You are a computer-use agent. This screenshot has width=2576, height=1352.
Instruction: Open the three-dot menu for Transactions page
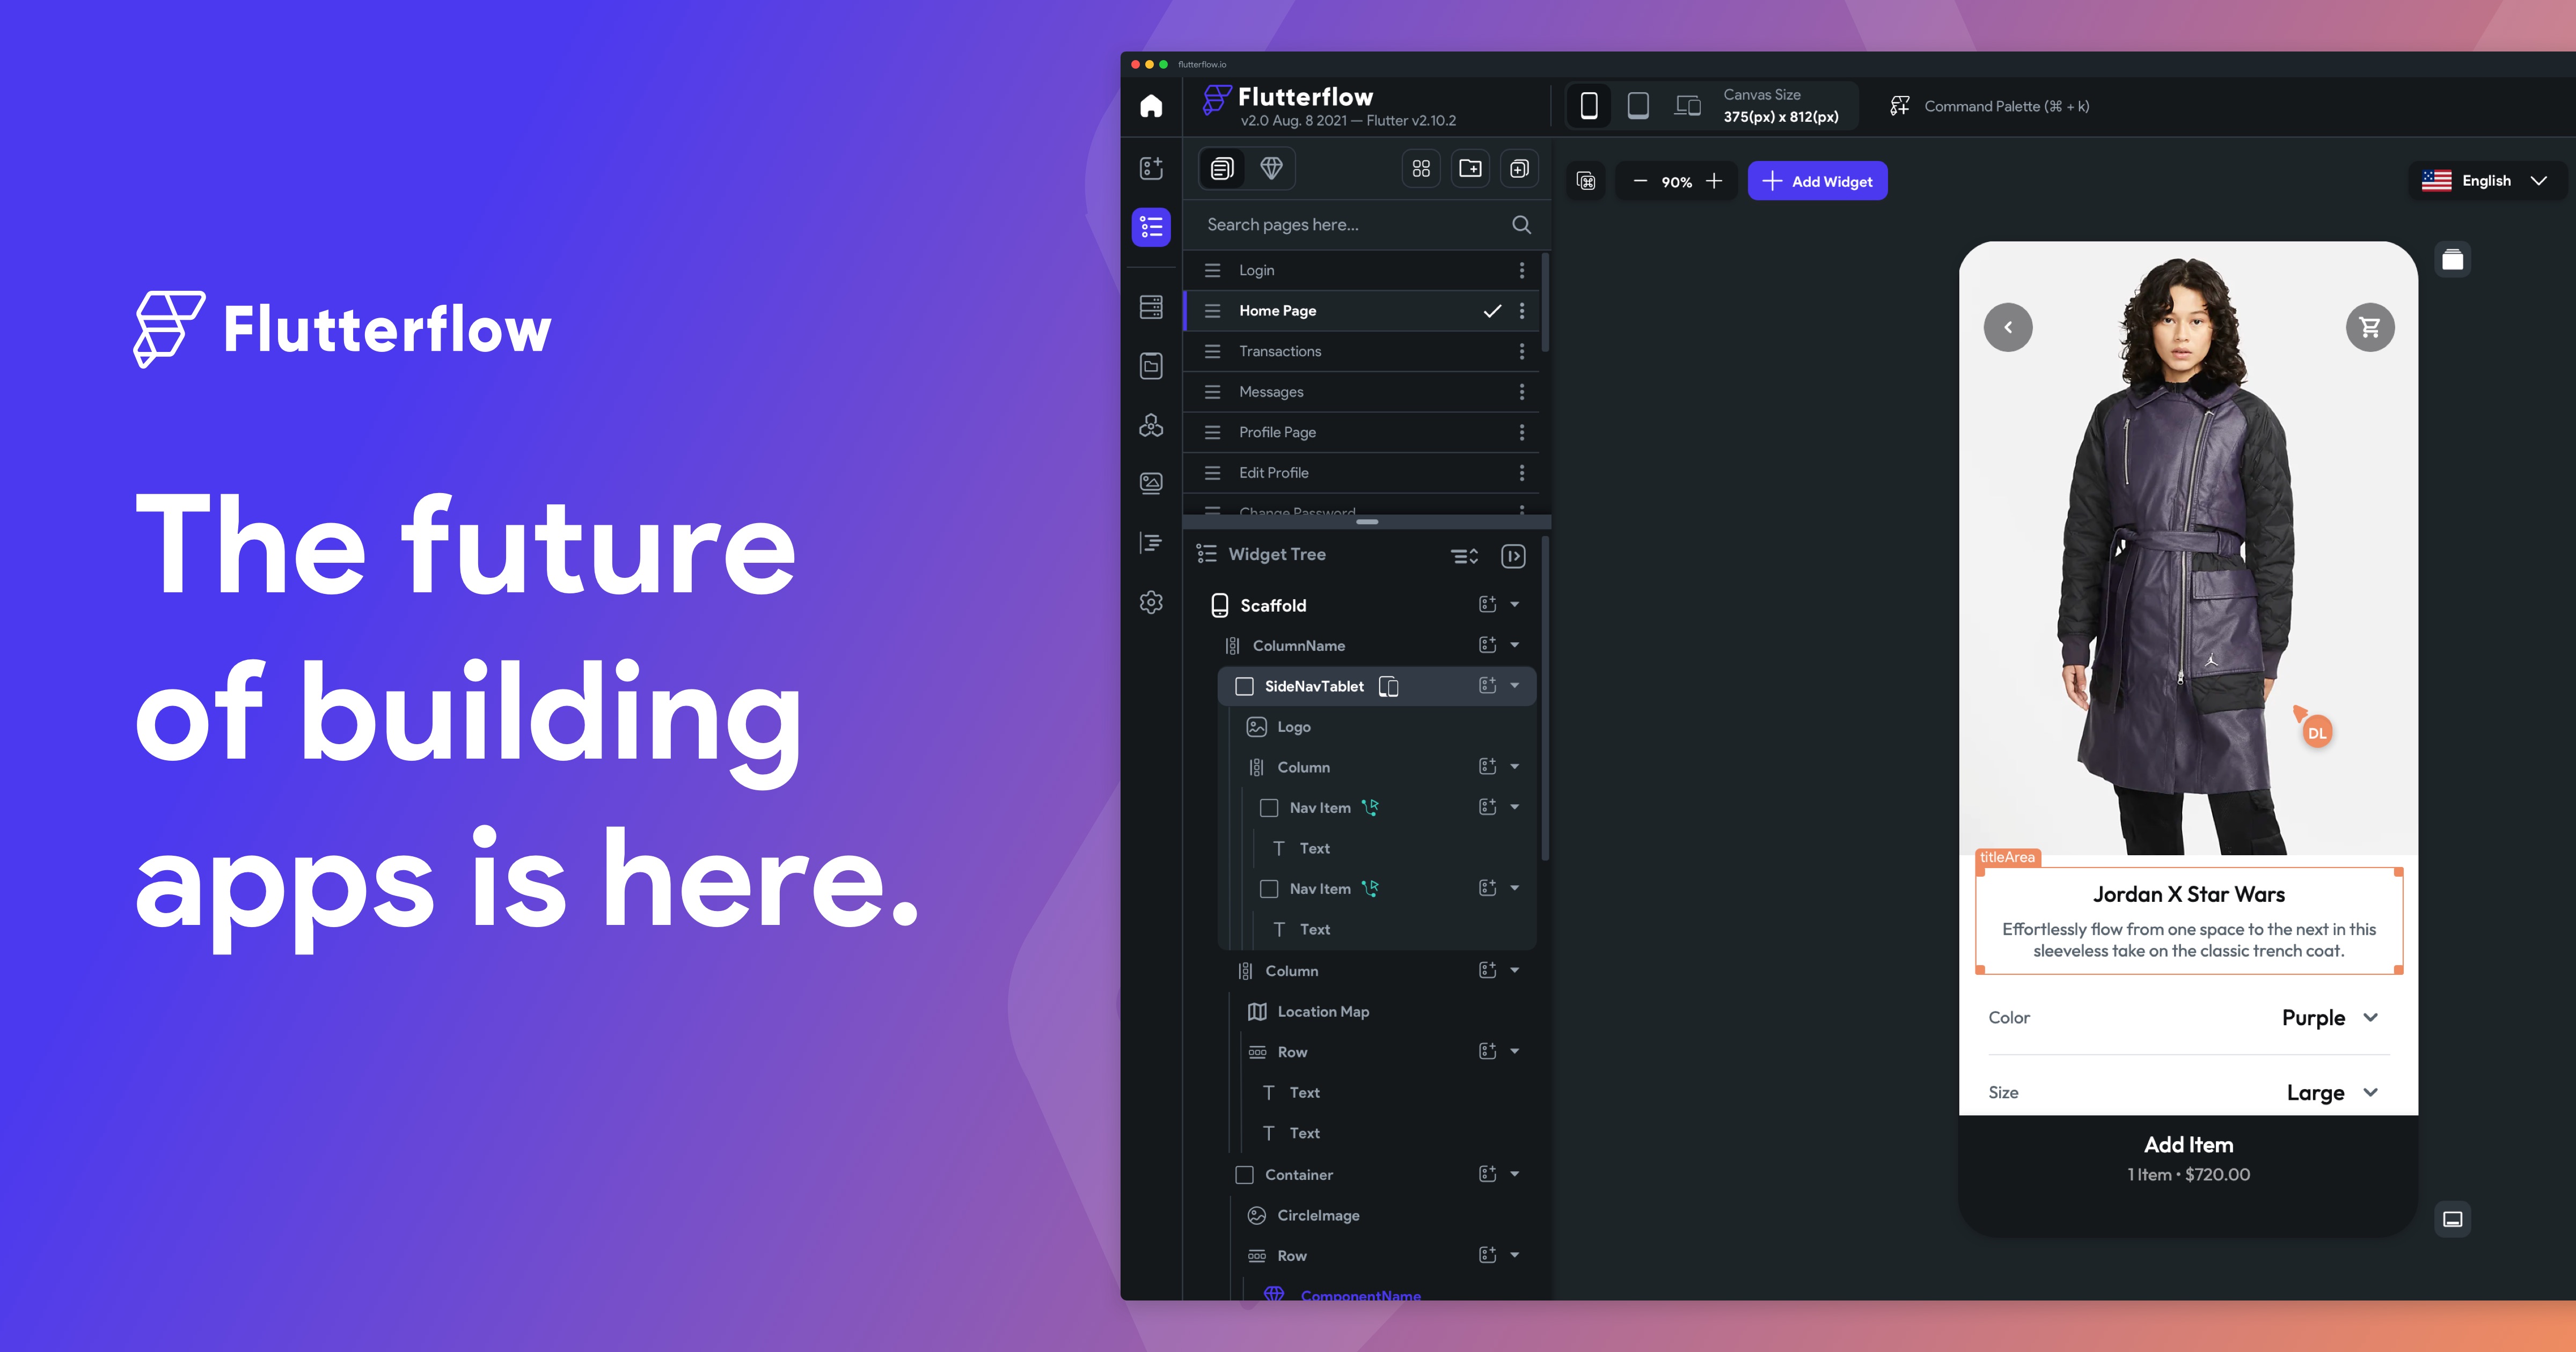[x=1522, y=351]
